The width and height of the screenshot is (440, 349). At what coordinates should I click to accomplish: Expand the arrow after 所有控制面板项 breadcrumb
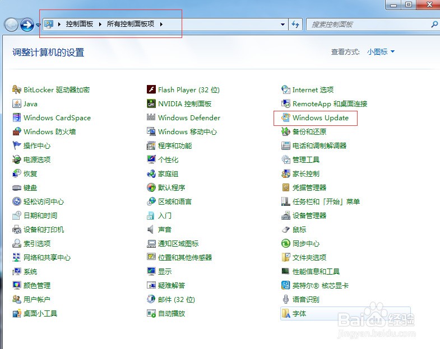(161, 25)
